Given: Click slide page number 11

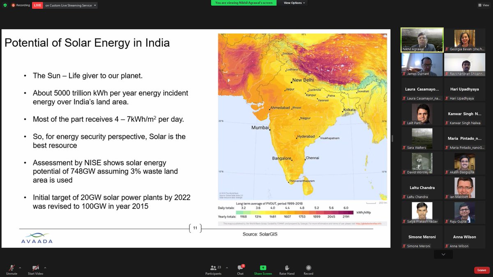Looking at the screenshot, I should pos(195,228).
